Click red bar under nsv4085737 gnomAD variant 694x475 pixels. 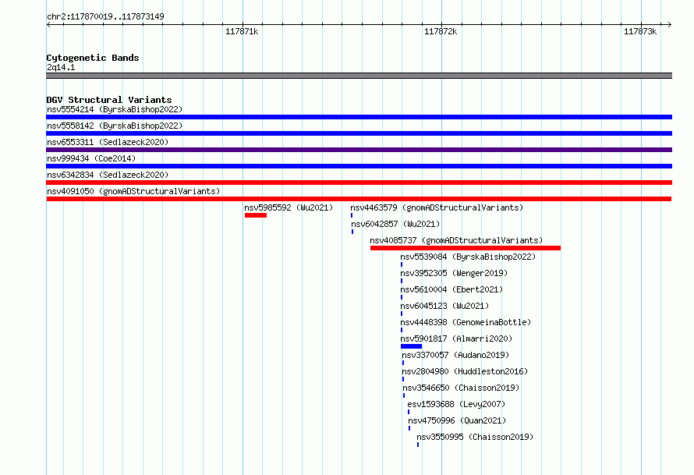466,248
